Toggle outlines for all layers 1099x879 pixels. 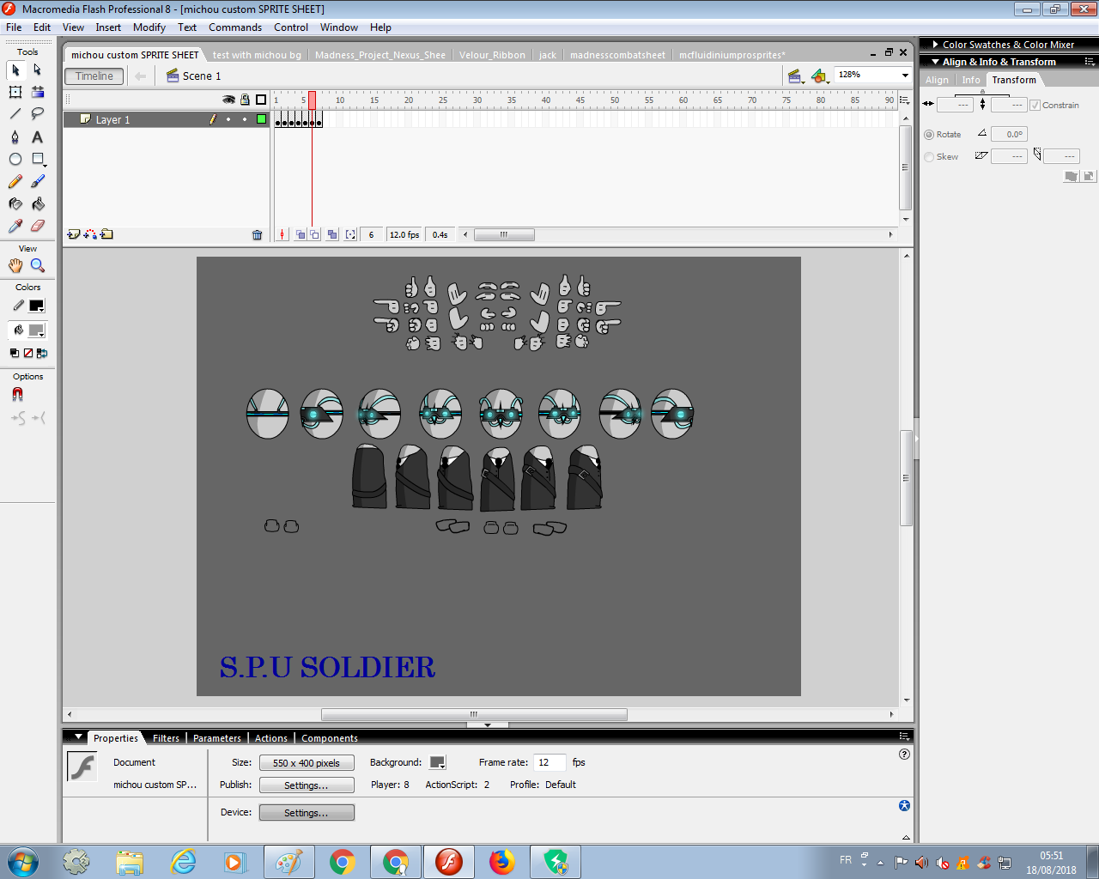tap(261, 100)
